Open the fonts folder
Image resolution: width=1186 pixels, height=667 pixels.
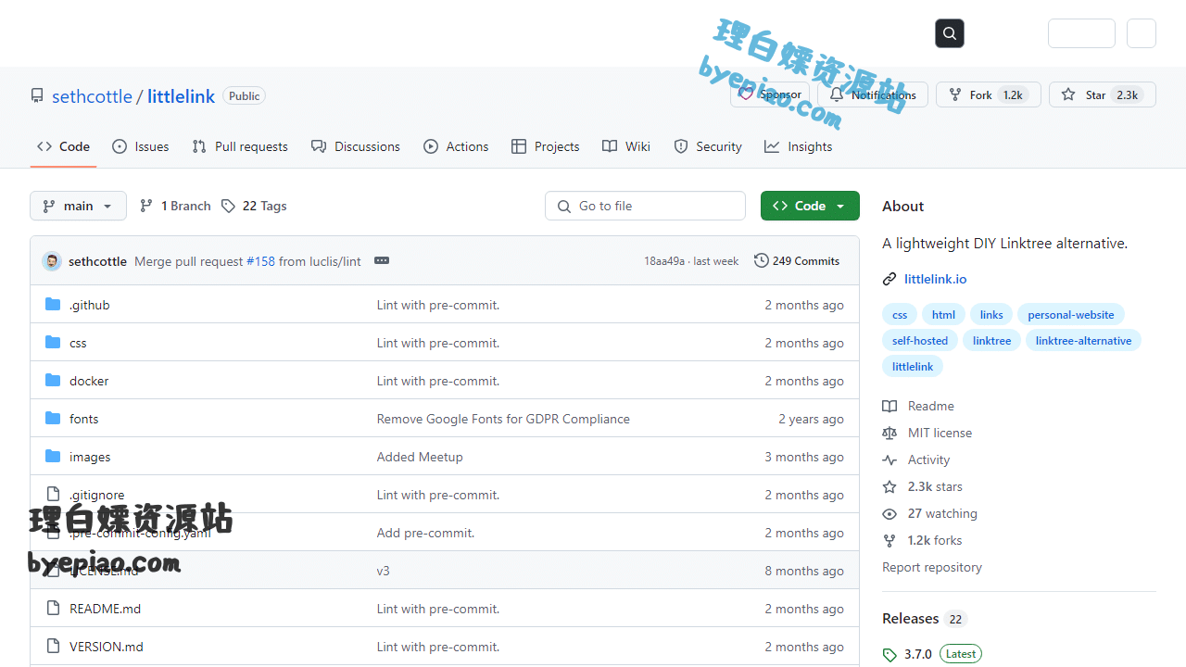pyautogui.click(x=83, y=419)
